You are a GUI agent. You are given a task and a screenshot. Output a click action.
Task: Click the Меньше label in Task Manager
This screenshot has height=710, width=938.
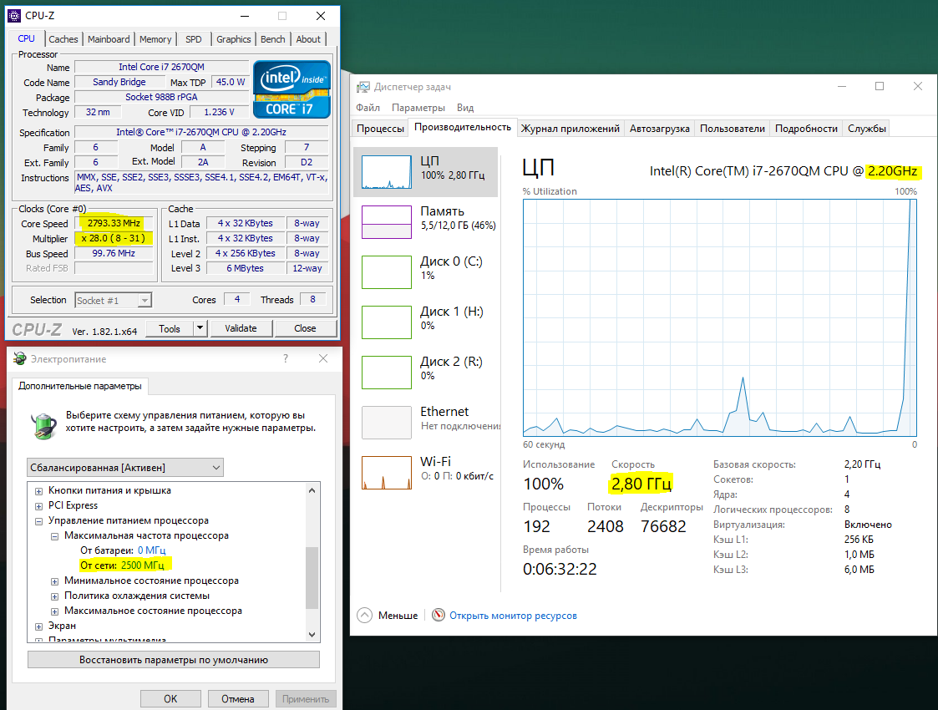pyautogui.click(x=398, y=616)
